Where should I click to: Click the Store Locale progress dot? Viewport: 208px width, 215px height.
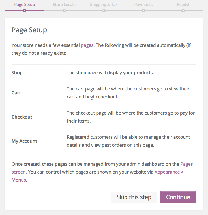(x=64, y=11)
